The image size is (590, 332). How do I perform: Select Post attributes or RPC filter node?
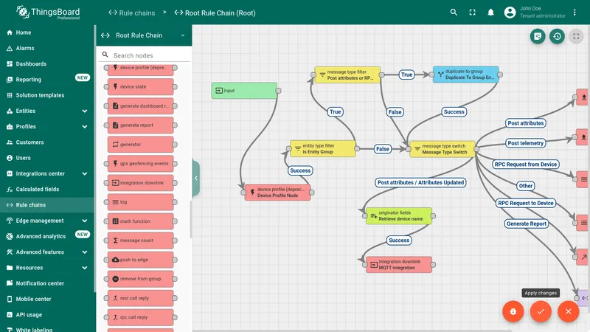pyautogui.click(x=347, y=75)
